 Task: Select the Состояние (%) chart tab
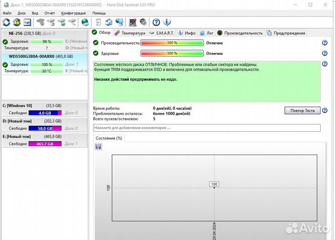[109, 138]
